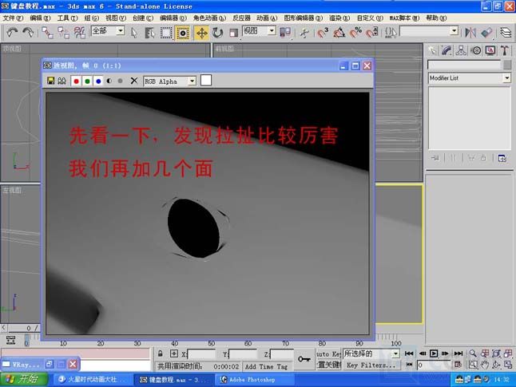Image resolution: width=516 pixels, height=387 pixels.
Task: Click the Use Pivot Point Center icon
Action: pyautogui.click(x=285, y=33)
